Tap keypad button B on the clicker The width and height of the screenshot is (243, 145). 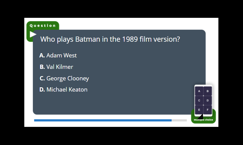(x=207, y=91)
